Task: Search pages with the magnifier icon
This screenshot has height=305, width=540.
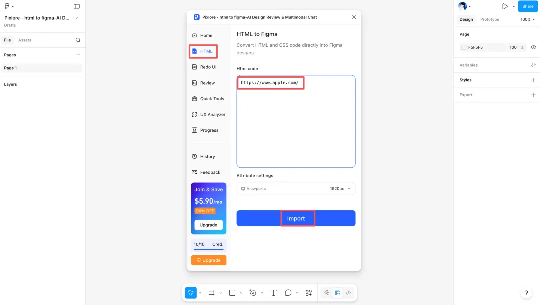Action: (78, 40)
